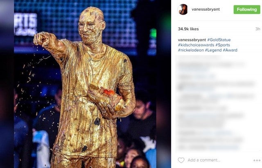Open the #nickelodeon hashtag
Viewport: 262px width, 168px height.
pyautogui.click(x=191, y=50)
